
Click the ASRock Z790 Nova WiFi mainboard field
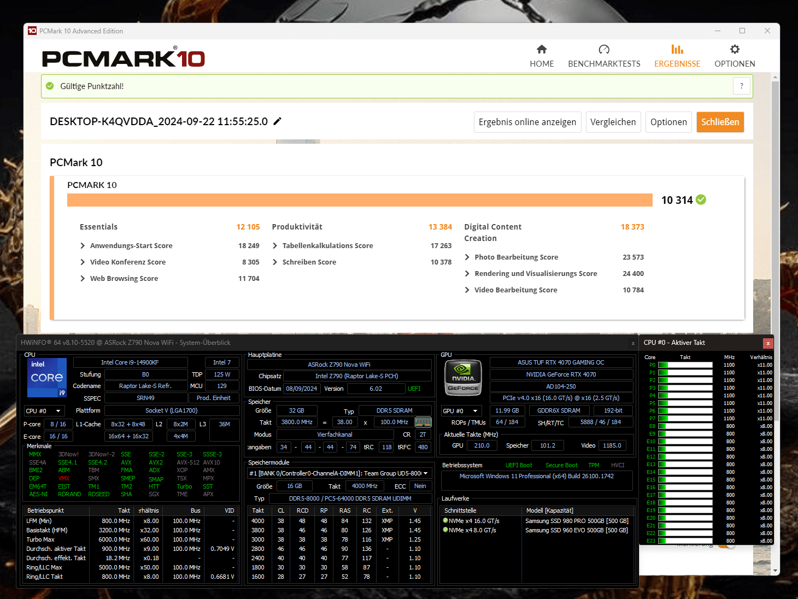click(x=339, y=365)
